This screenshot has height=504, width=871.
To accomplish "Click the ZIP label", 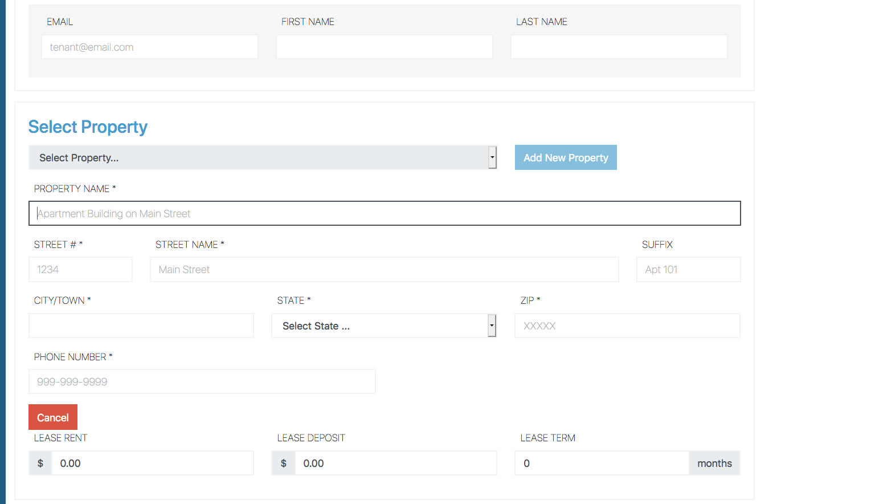I will point(530,300).
